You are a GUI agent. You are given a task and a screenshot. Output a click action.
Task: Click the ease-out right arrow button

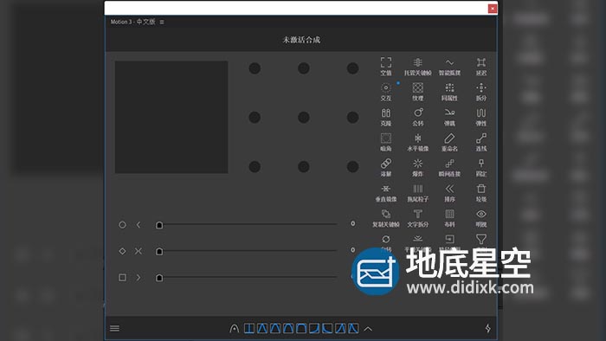pyautogui.click(x=139, y=277)
